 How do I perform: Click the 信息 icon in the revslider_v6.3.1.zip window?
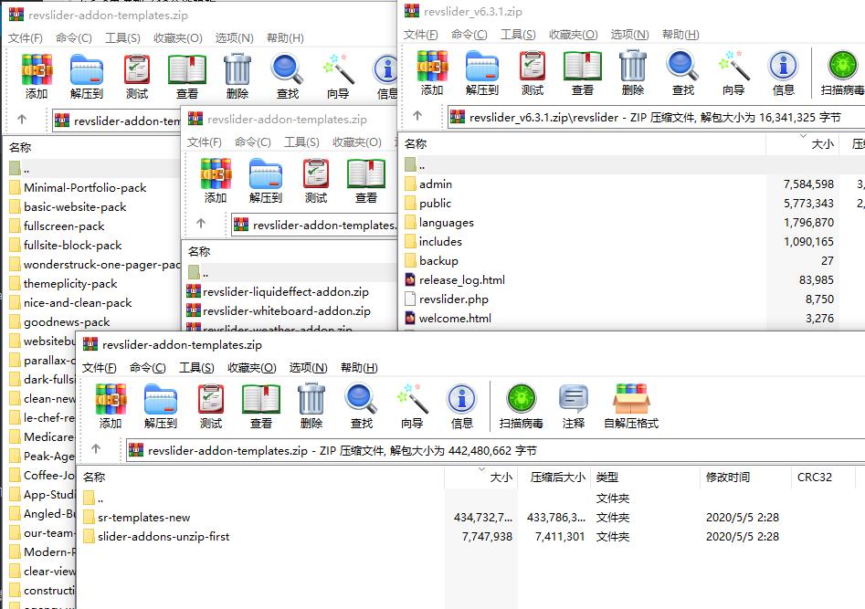tap(784, 73)
